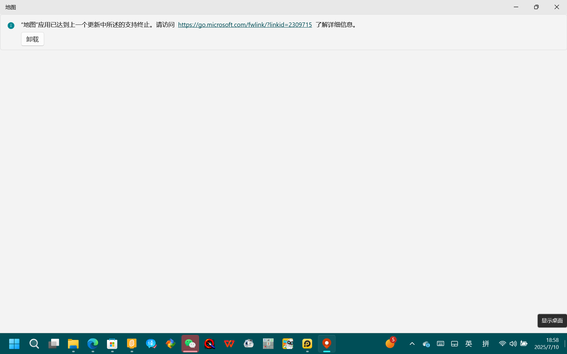Open the blue 译 translation app

[151, 344]
